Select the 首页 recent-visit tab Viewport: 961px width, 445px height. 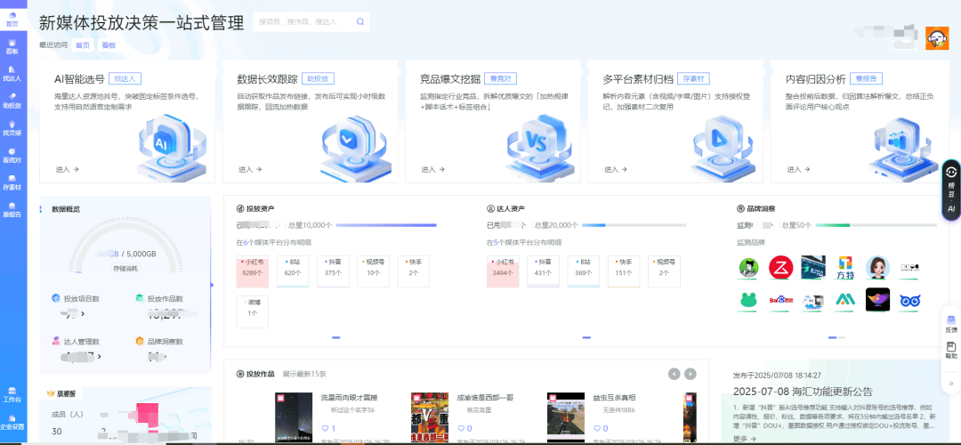click(x=83, y=44)
